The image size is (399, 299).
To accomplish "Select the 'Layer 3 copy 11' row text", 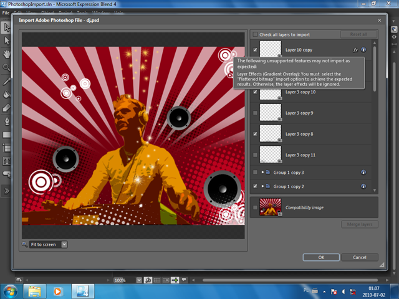I will click(300, 155).
